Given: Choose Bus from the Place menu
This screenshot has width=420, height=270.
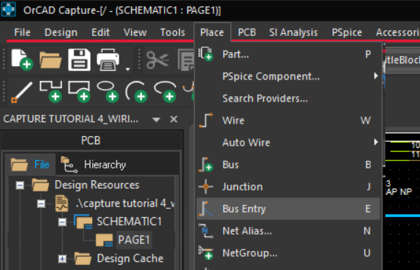Looking at the screenshot, I should (288, 164).
